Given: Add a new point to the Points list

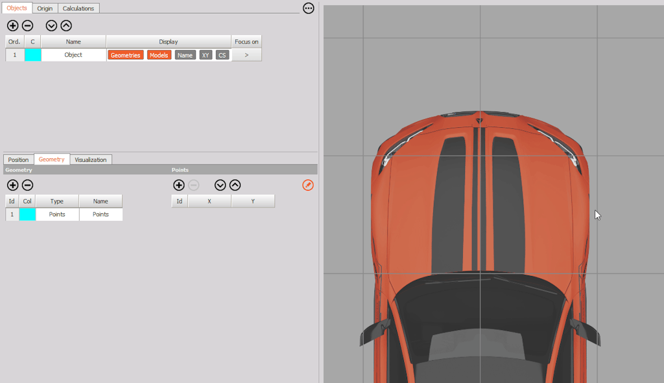Looking at the screenshot, I should tap(179, 185).
